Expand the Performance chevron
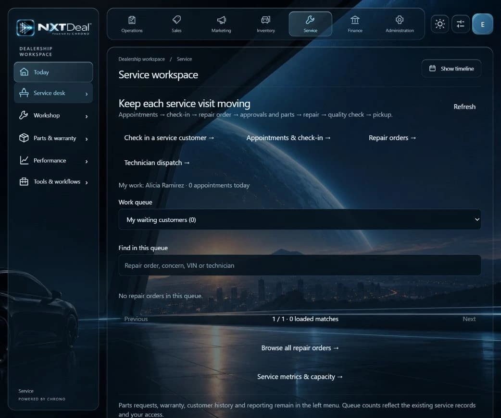501x418 pixels. pyautogui.click(x=86, y=161)
